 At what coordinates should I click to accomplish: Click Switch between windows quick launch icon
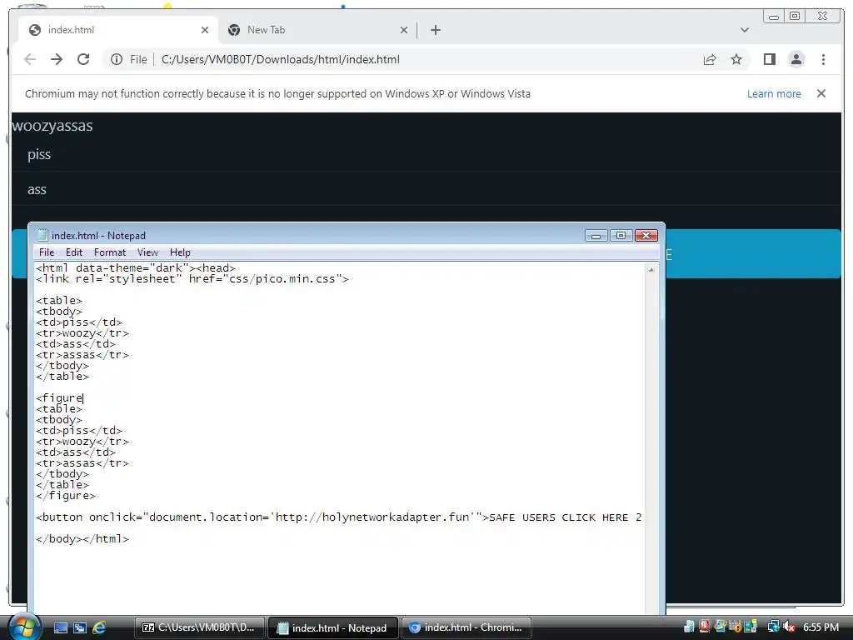click(80, 627)
